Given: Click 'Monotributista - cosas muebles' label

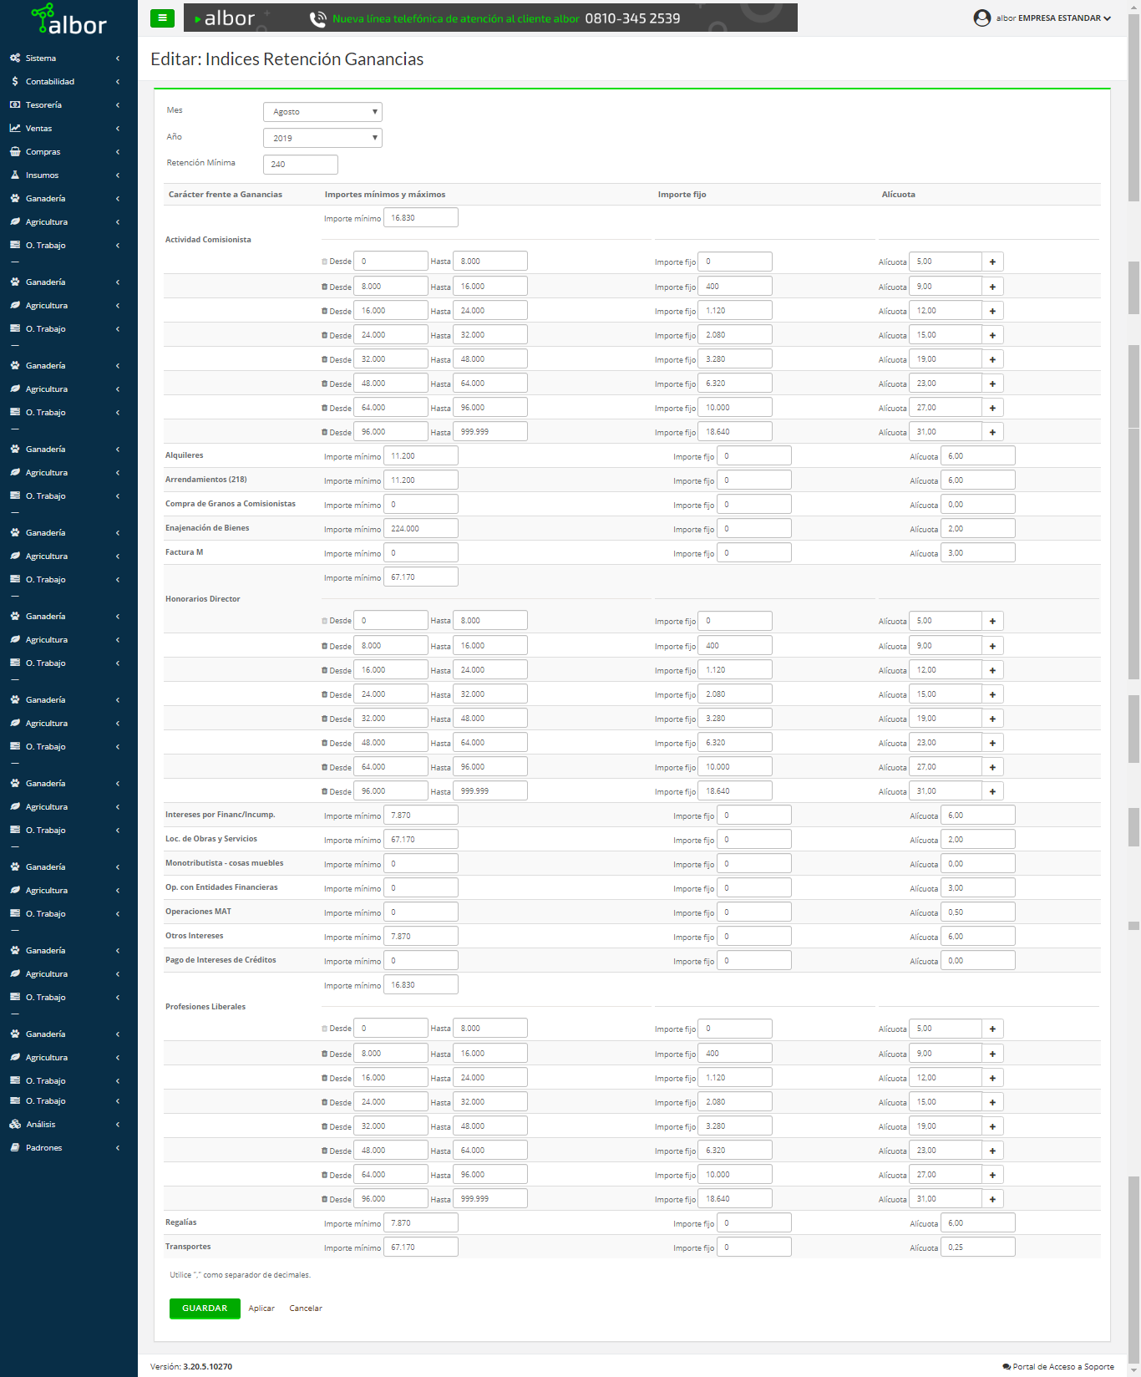Looking at the screenshot, I should point(225,863).
